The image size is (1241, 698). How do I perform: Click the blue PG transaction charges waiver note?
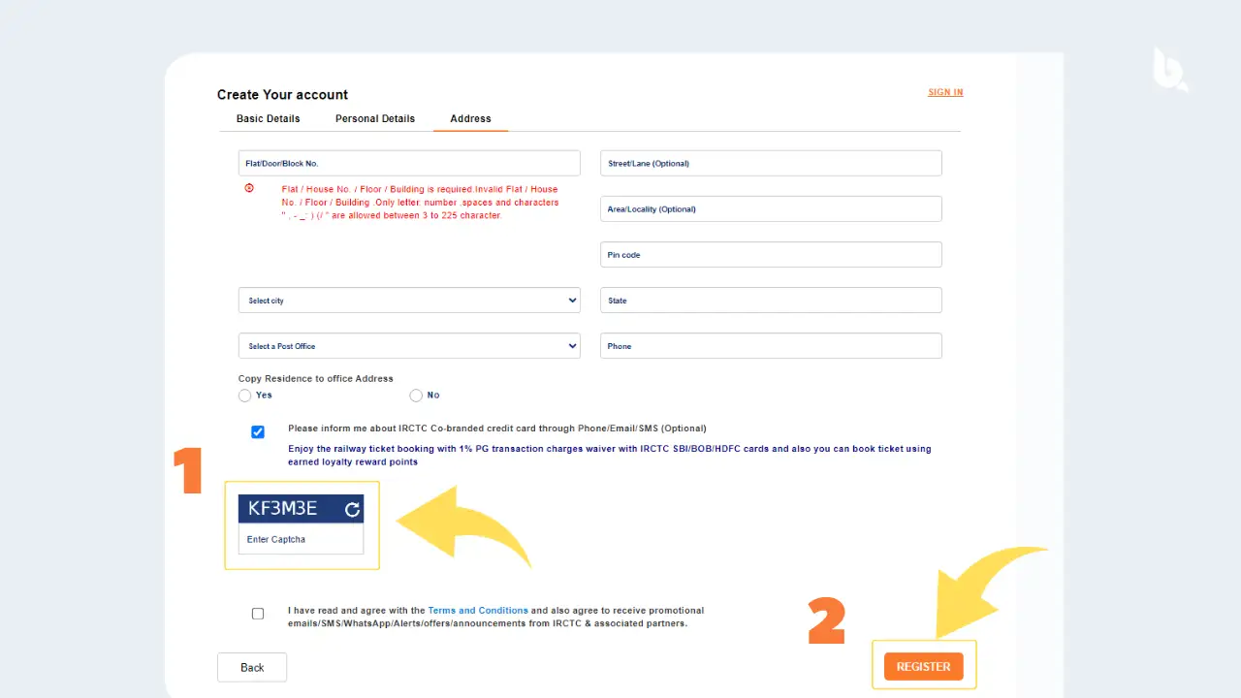tap(609, 456)
